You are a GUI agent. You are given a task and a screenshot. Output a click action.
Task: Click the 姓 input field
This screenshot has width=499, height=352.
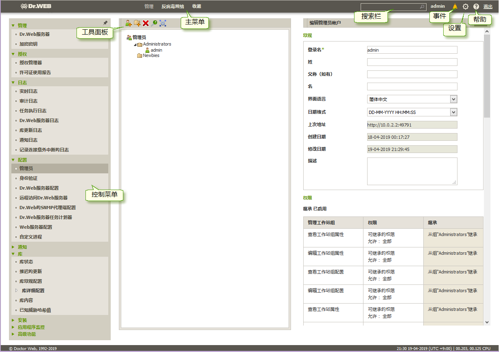tap(412, 62)
